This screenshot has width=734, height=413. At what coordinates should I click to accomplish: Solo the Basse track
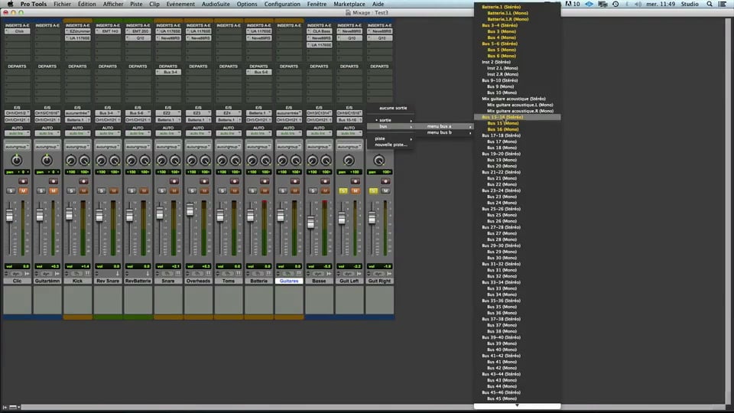(x=313, y=191)
